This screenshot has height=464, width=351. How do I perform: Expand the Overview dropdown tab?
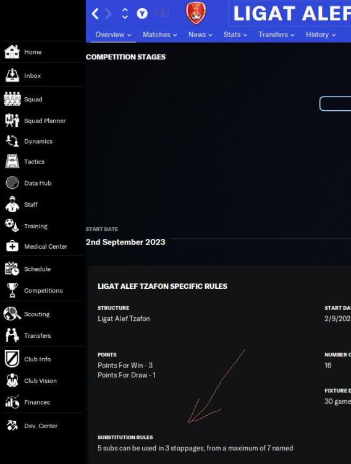click(113, 35)
